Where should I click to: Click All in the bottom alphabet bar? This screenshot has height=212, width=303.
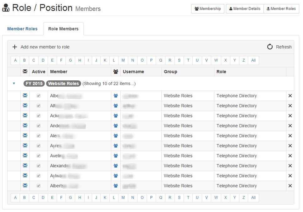coord(253,197)
